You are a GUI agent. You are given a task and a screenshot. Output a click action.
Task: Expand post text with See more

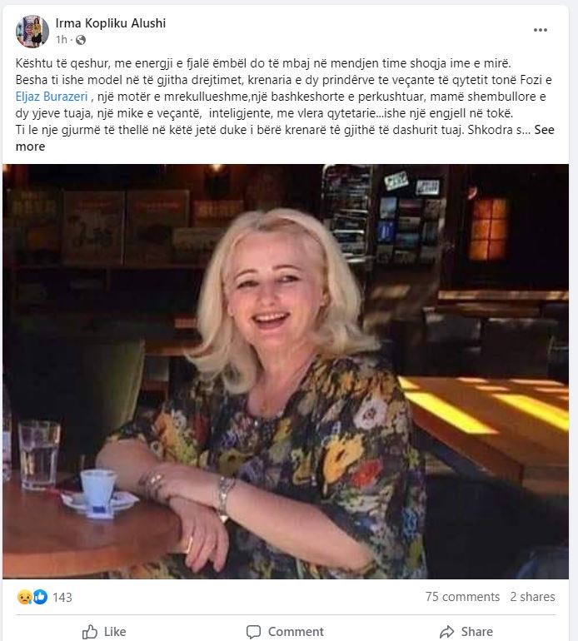click(285, 138)
